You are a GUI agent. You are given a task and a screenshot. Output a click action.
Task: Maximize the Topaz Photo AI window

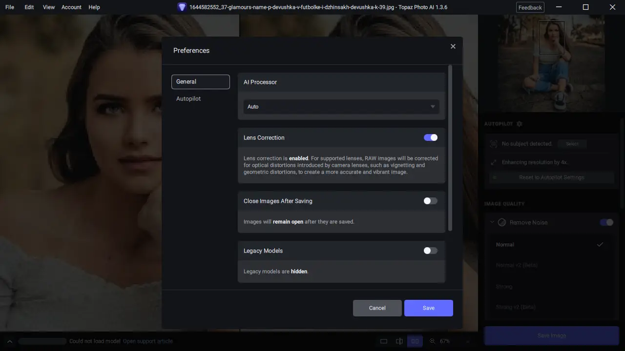click(x=585, y=7)
